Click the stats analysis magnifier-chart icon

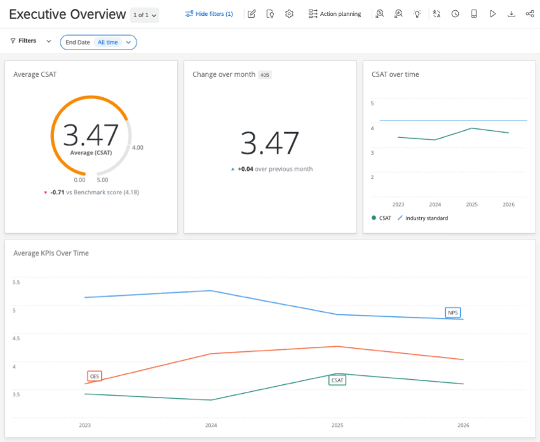pyautogui.click(x=398, y=14)
